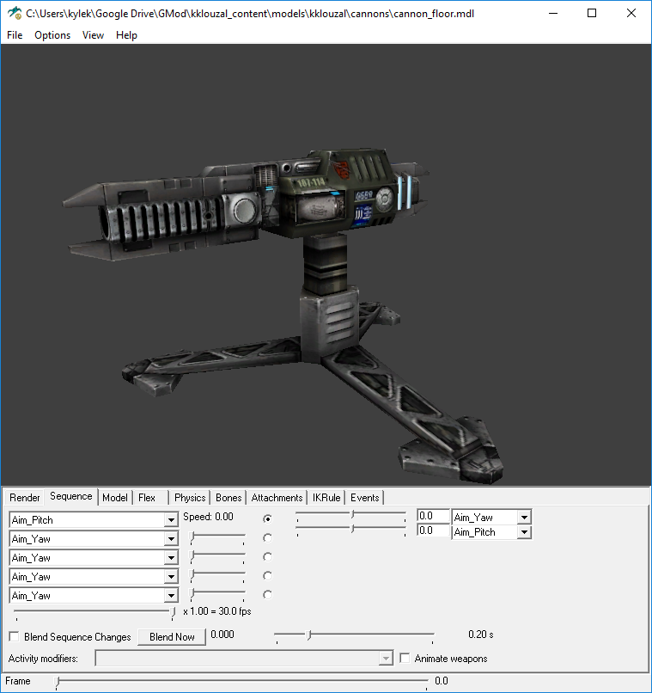
Task: Select the fifth layer radio button
Action: click(x=267, y=595)
